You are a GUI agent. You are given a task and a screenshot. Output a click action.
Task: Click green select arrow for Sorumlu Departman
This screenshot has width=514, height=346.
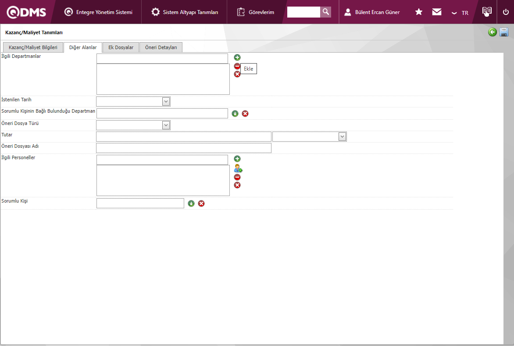point(235,114)
